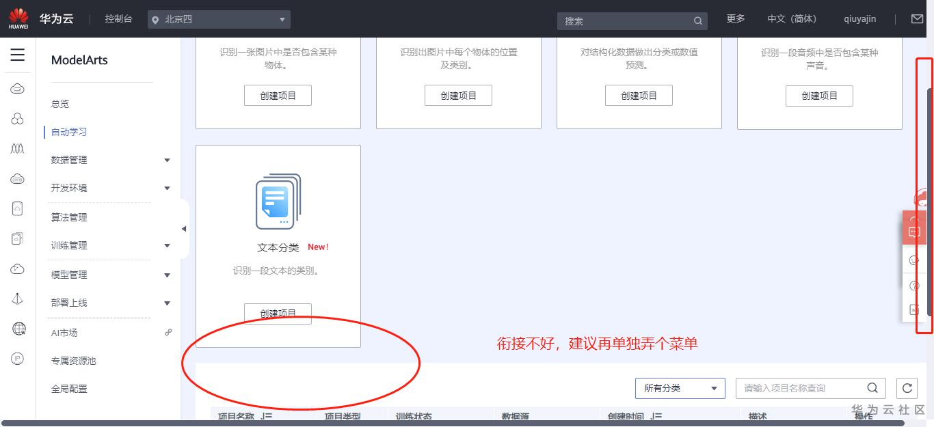
Task: Click the pyramid icon in left rail
Action: (18, 299)
